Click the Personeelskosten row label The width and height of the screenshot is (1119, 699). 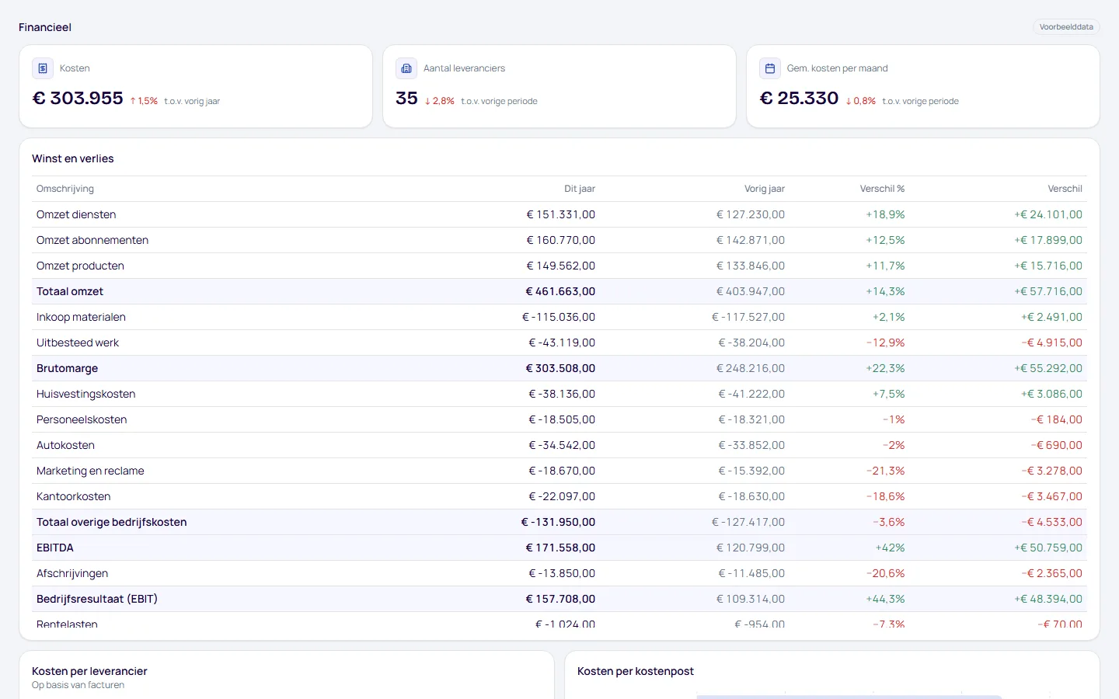coord(82,419)
